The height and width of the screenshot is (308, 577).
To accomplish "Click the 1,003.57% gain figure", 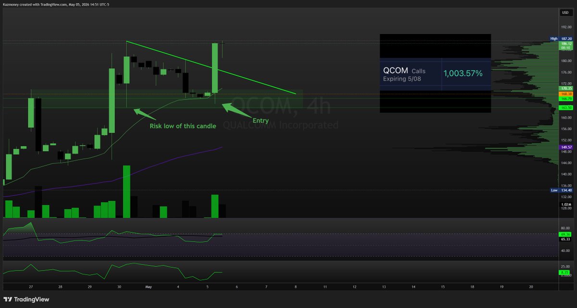I will click(463, 73).
